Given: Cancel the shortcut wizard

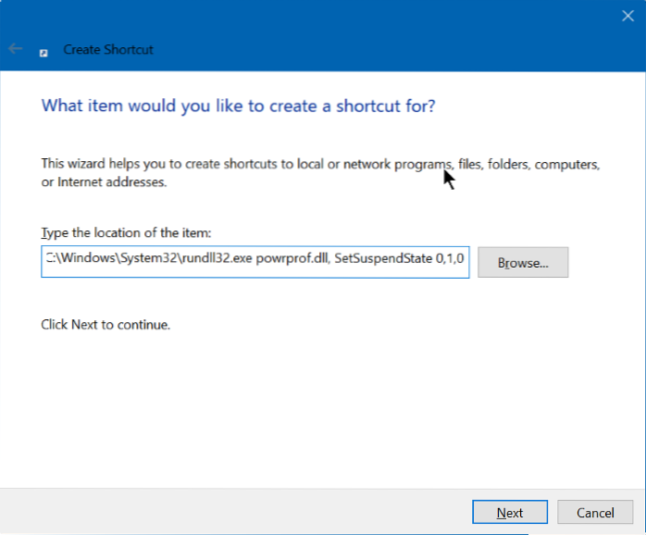Looking at the screenshot, I should coord(595,513).
